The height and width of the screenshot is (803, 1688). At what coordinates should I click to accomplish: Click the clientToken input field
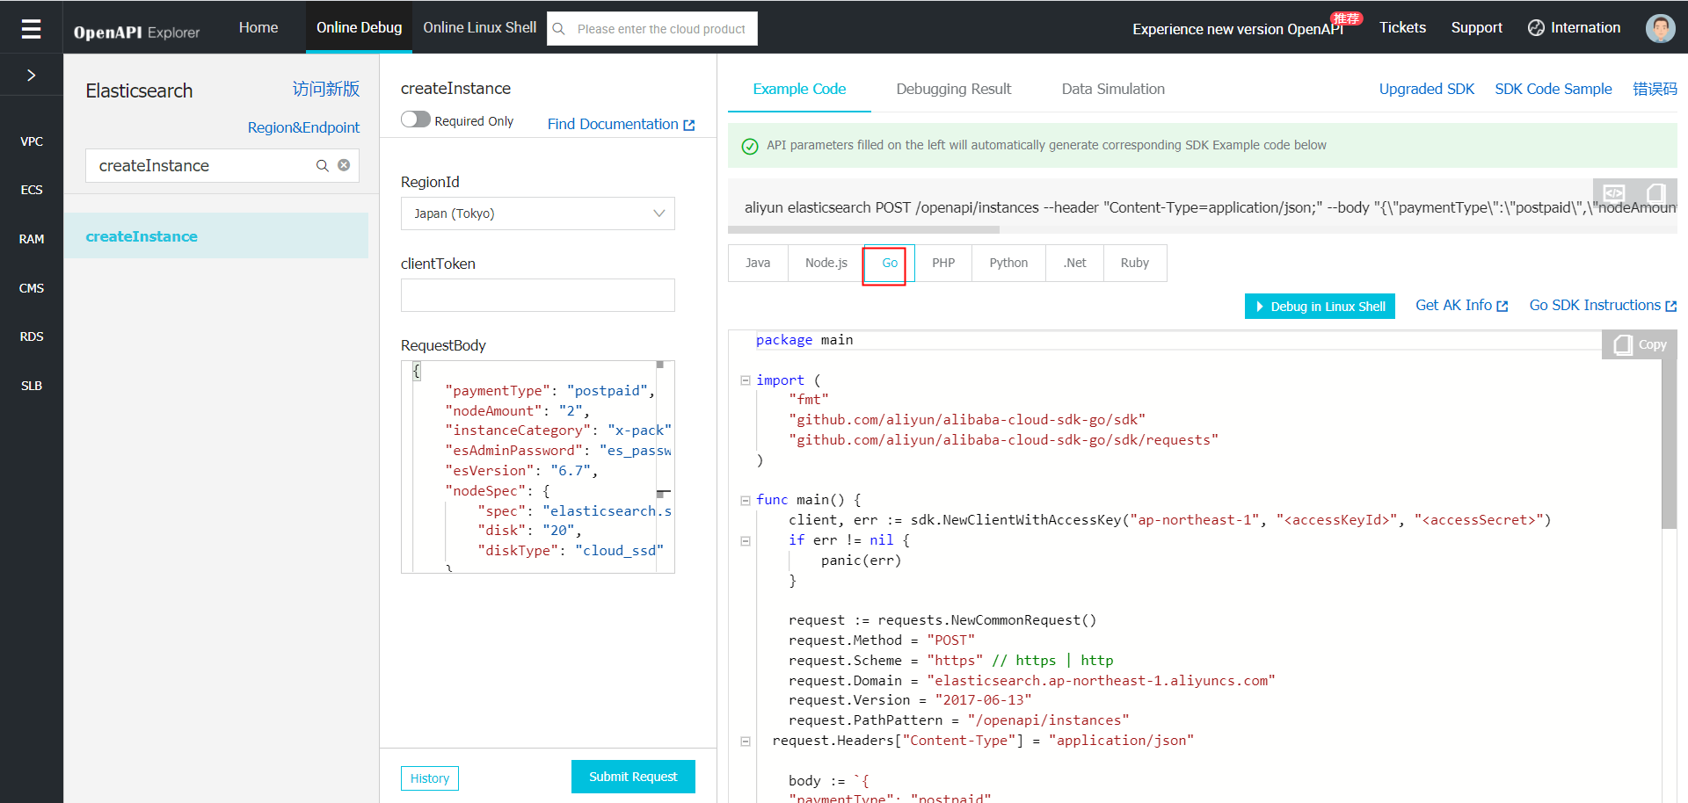coord(538,295)
